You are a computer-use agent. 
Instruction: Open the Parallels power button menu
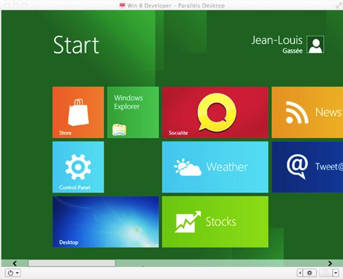(x=13, y=273)
